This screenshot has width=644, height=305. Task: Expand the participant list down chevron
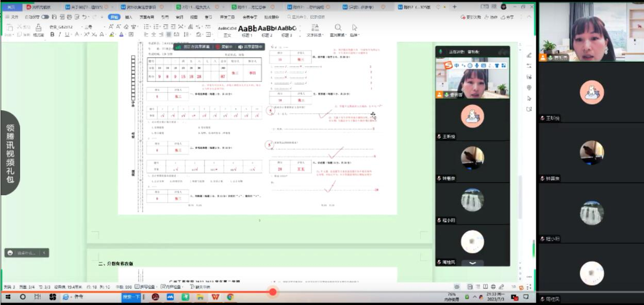(472, 263)
